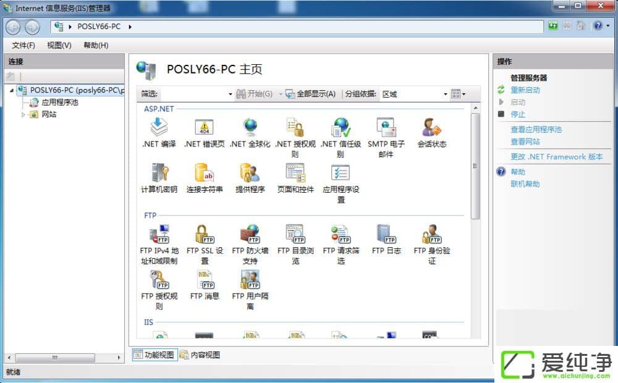Open FTP SSL 设置
This screenshot has width=618, height=383.
coord(204,244)
